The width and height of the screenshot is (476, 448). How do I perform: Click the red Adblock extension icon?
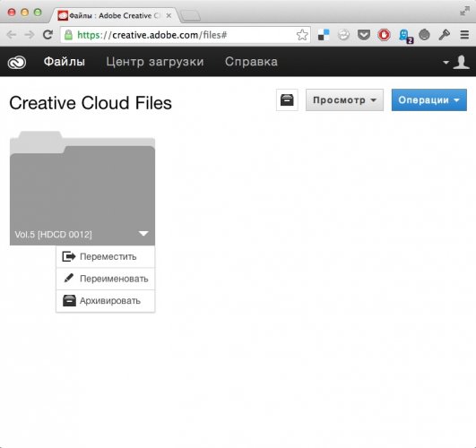[384, 35]
